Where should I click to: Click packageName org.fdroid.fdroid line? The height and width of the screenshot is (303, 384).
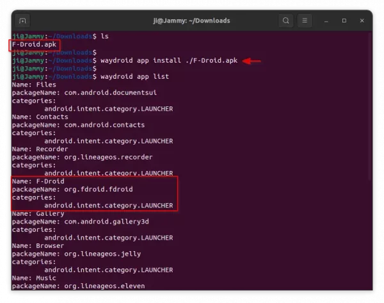(x=72, y=190)
